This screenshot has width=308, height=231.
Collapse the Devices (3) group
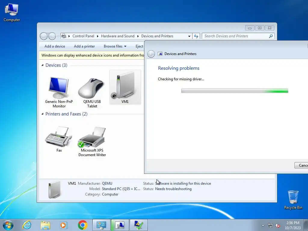pyautogui.click(x=42, y=65)
